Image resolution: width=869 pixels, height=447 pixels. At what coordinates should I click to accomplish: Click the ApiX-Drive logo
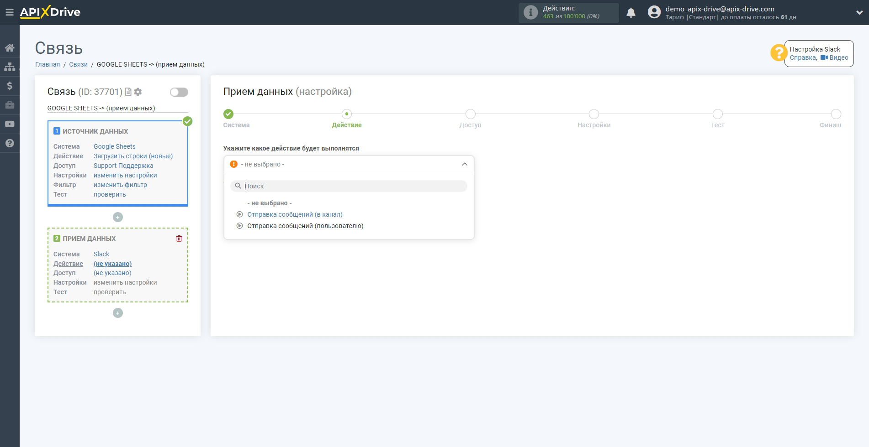[50, 12]
